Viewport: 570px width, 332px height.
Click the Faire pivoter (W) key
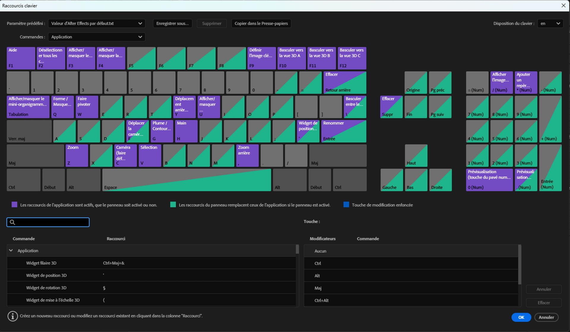87,107
